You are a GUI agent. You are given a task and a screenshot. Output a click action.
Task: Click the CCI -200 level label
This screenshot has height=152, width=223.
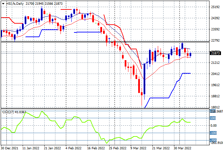[213, 140]
